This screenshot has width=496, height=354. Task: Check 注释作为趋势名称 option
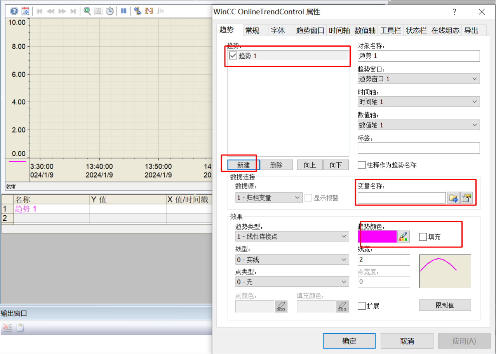click(361, 165)
